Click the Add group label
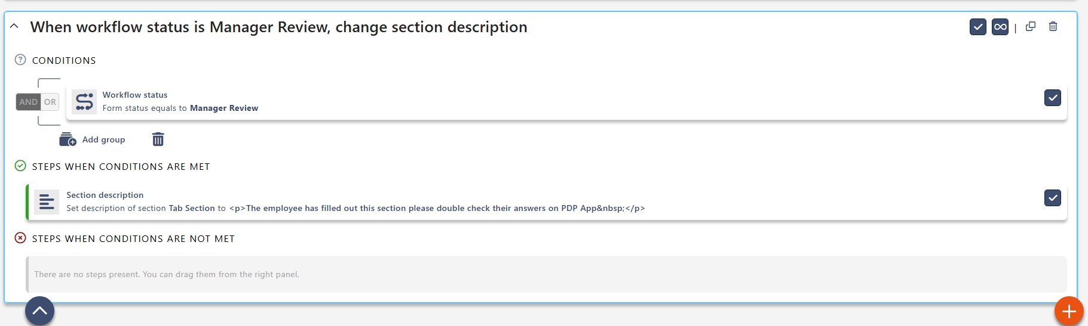The image size is (1088, 326). click(x=104, y=139)
